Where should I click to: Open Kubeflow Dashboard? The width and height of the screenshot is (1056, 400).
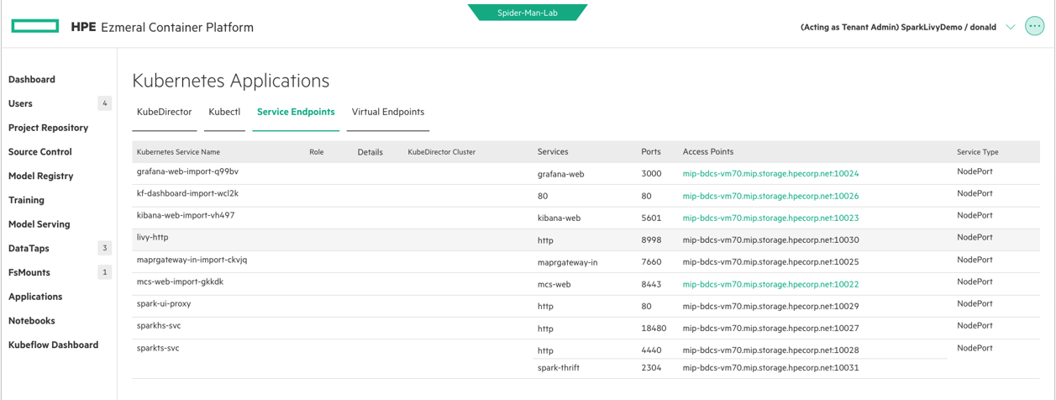click(53, 345)
